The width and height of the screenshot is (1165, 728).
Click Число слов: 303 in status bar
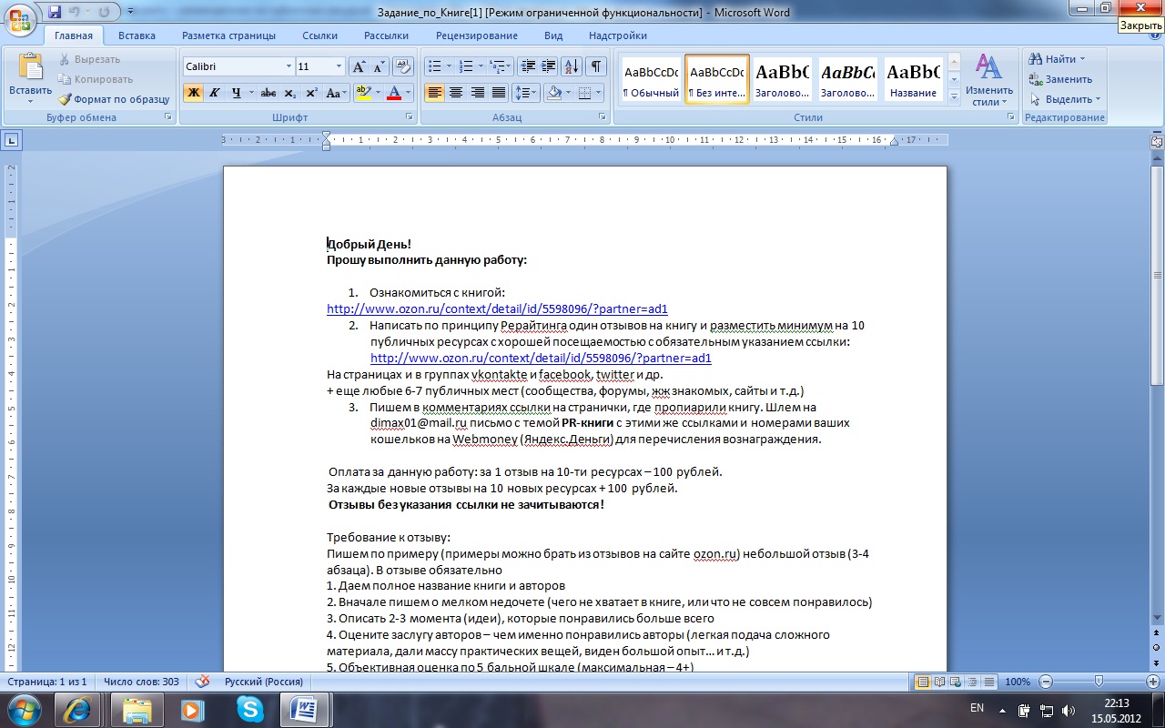141,682
